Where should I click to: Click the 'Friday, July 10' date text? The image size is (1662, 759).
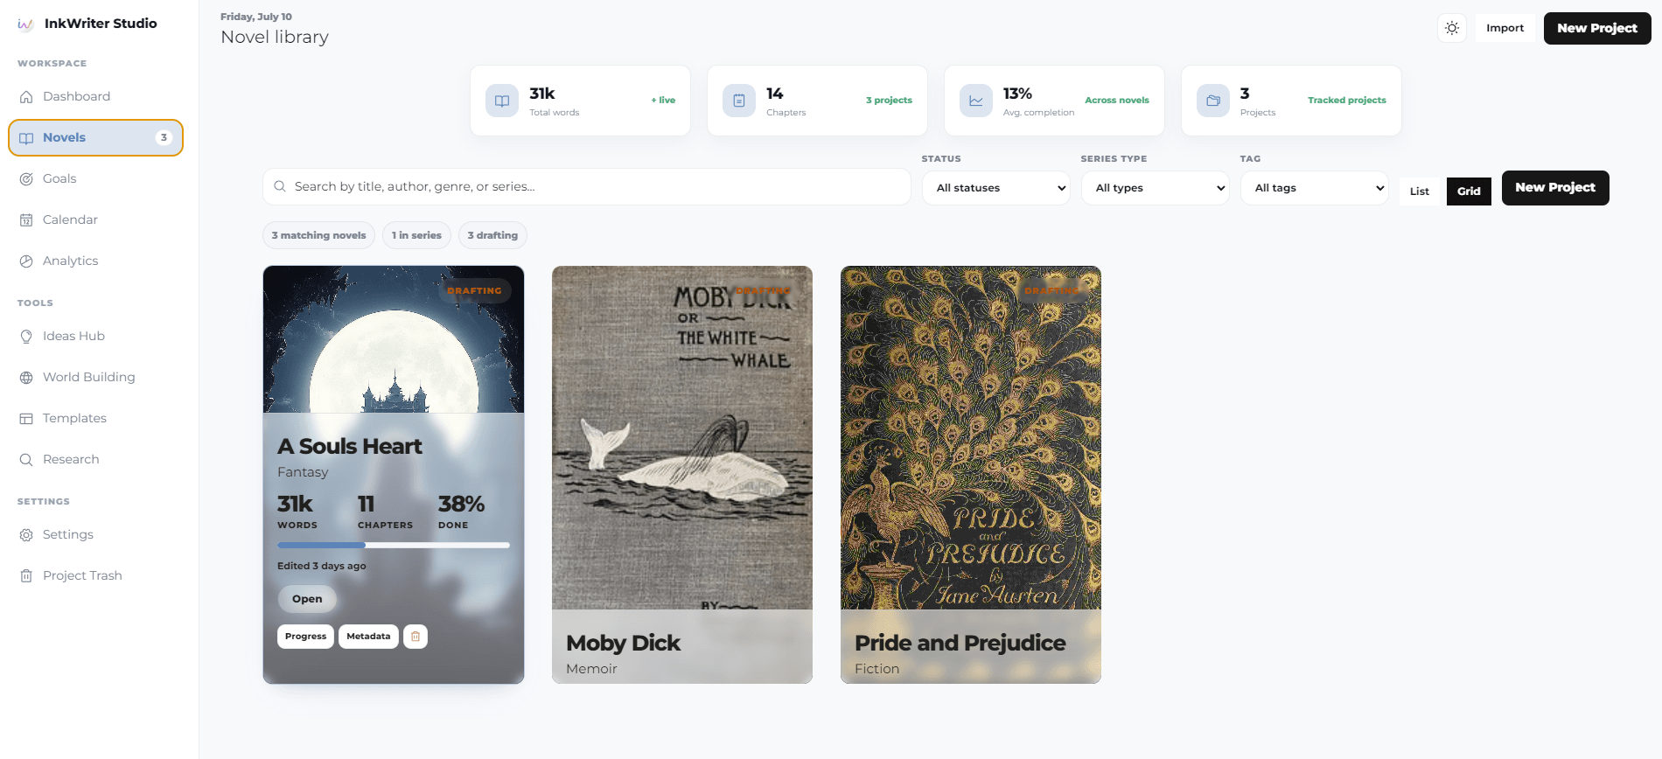(256, 17)
